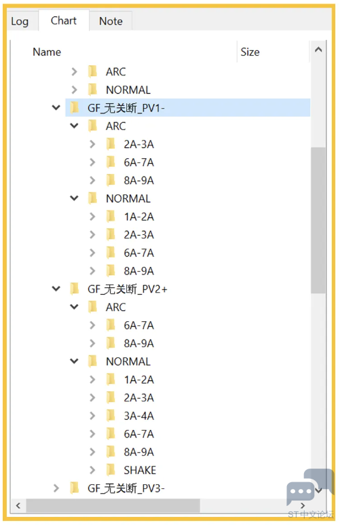Screen dimensions: 340x525
Task: Expand the GF_无关断_PV3- folder chevron
Action: 56,488
